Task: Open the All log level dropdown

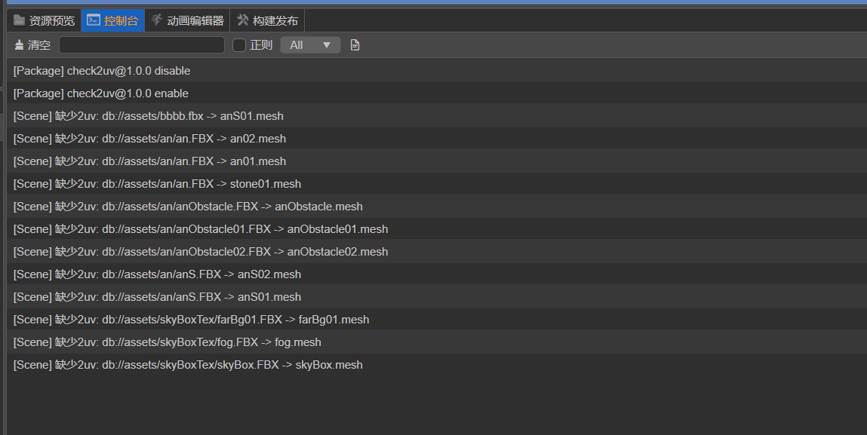Action: [x=310, y=44]
